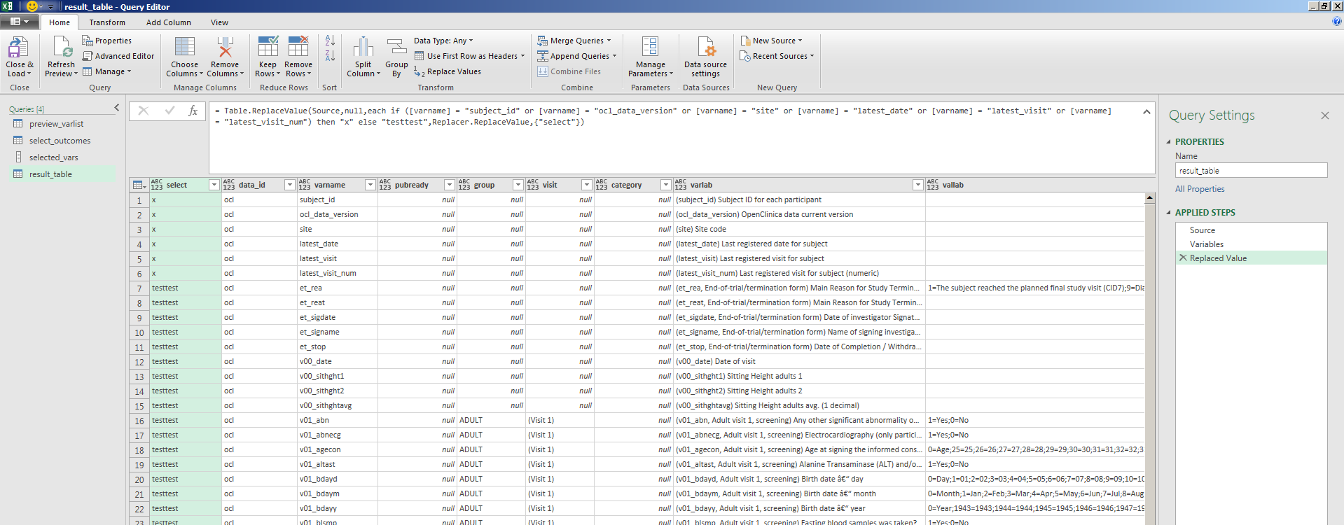The image size is (1344, 525).
Task: Cancel the formula edit with the X button
Action: pyautogui.click(x=144, y=111)
